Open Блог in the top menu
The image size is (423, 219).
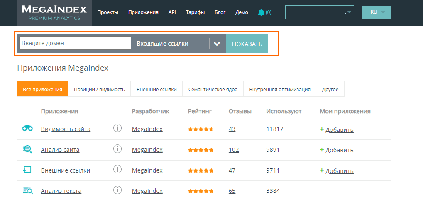[220, 12]
